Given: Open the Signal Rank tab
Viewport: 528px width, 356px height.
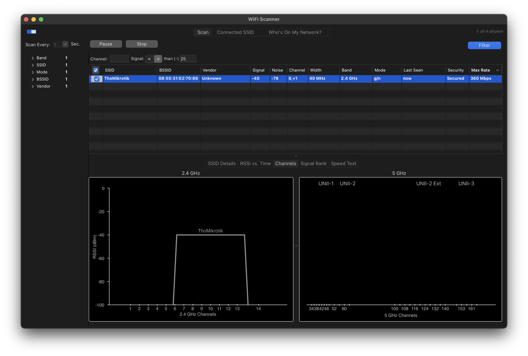Looking at the screenshot, I should (x=313, y=163).
